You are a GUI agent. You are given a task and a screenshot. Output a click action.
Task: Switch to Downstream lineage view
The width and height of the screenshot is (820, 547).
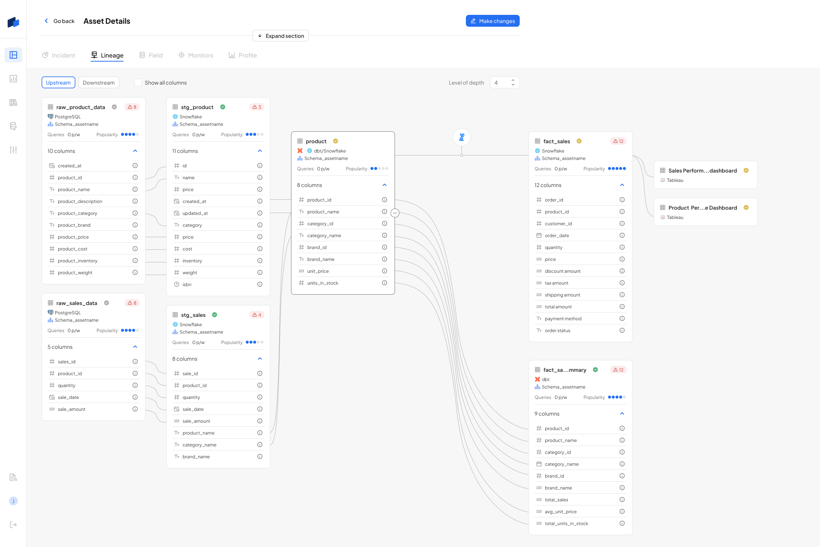pyautogui.click(x=99, y=82)
